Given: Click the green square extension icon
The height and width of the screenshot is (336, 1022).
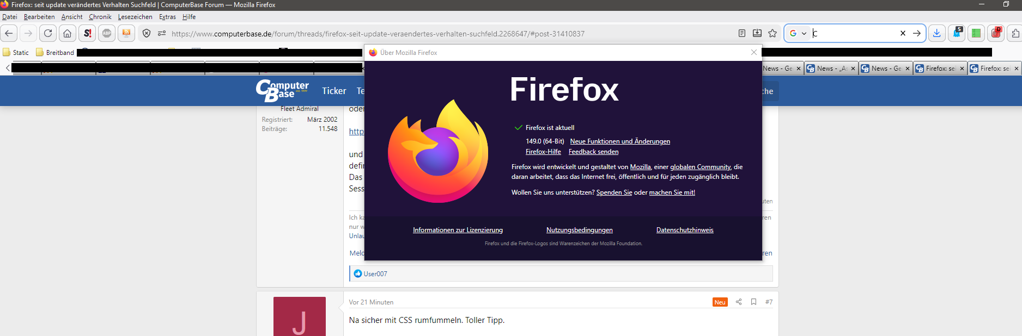Looking at the screenshot, I should pos(976,33).
